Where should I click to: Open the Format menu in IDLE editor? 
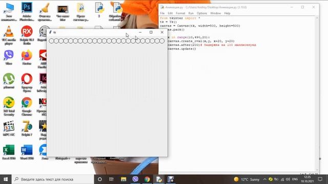180,13
